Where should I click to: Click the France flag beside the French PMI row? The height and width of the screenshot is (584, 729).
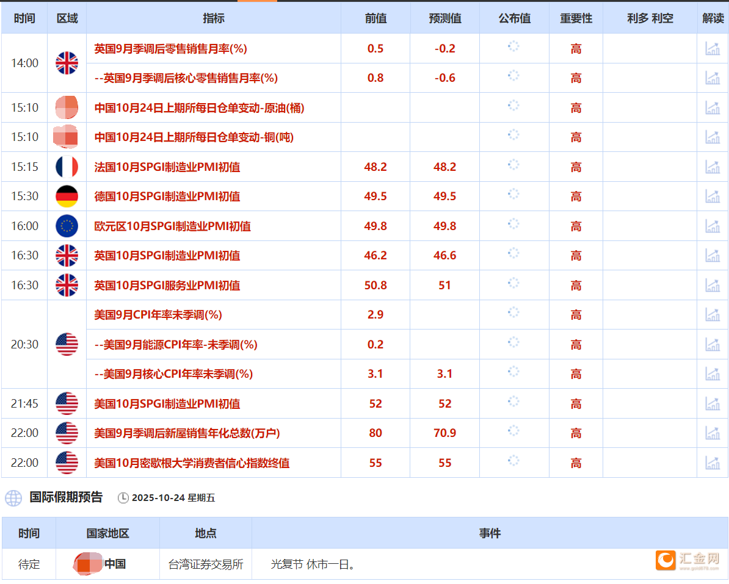67,167
